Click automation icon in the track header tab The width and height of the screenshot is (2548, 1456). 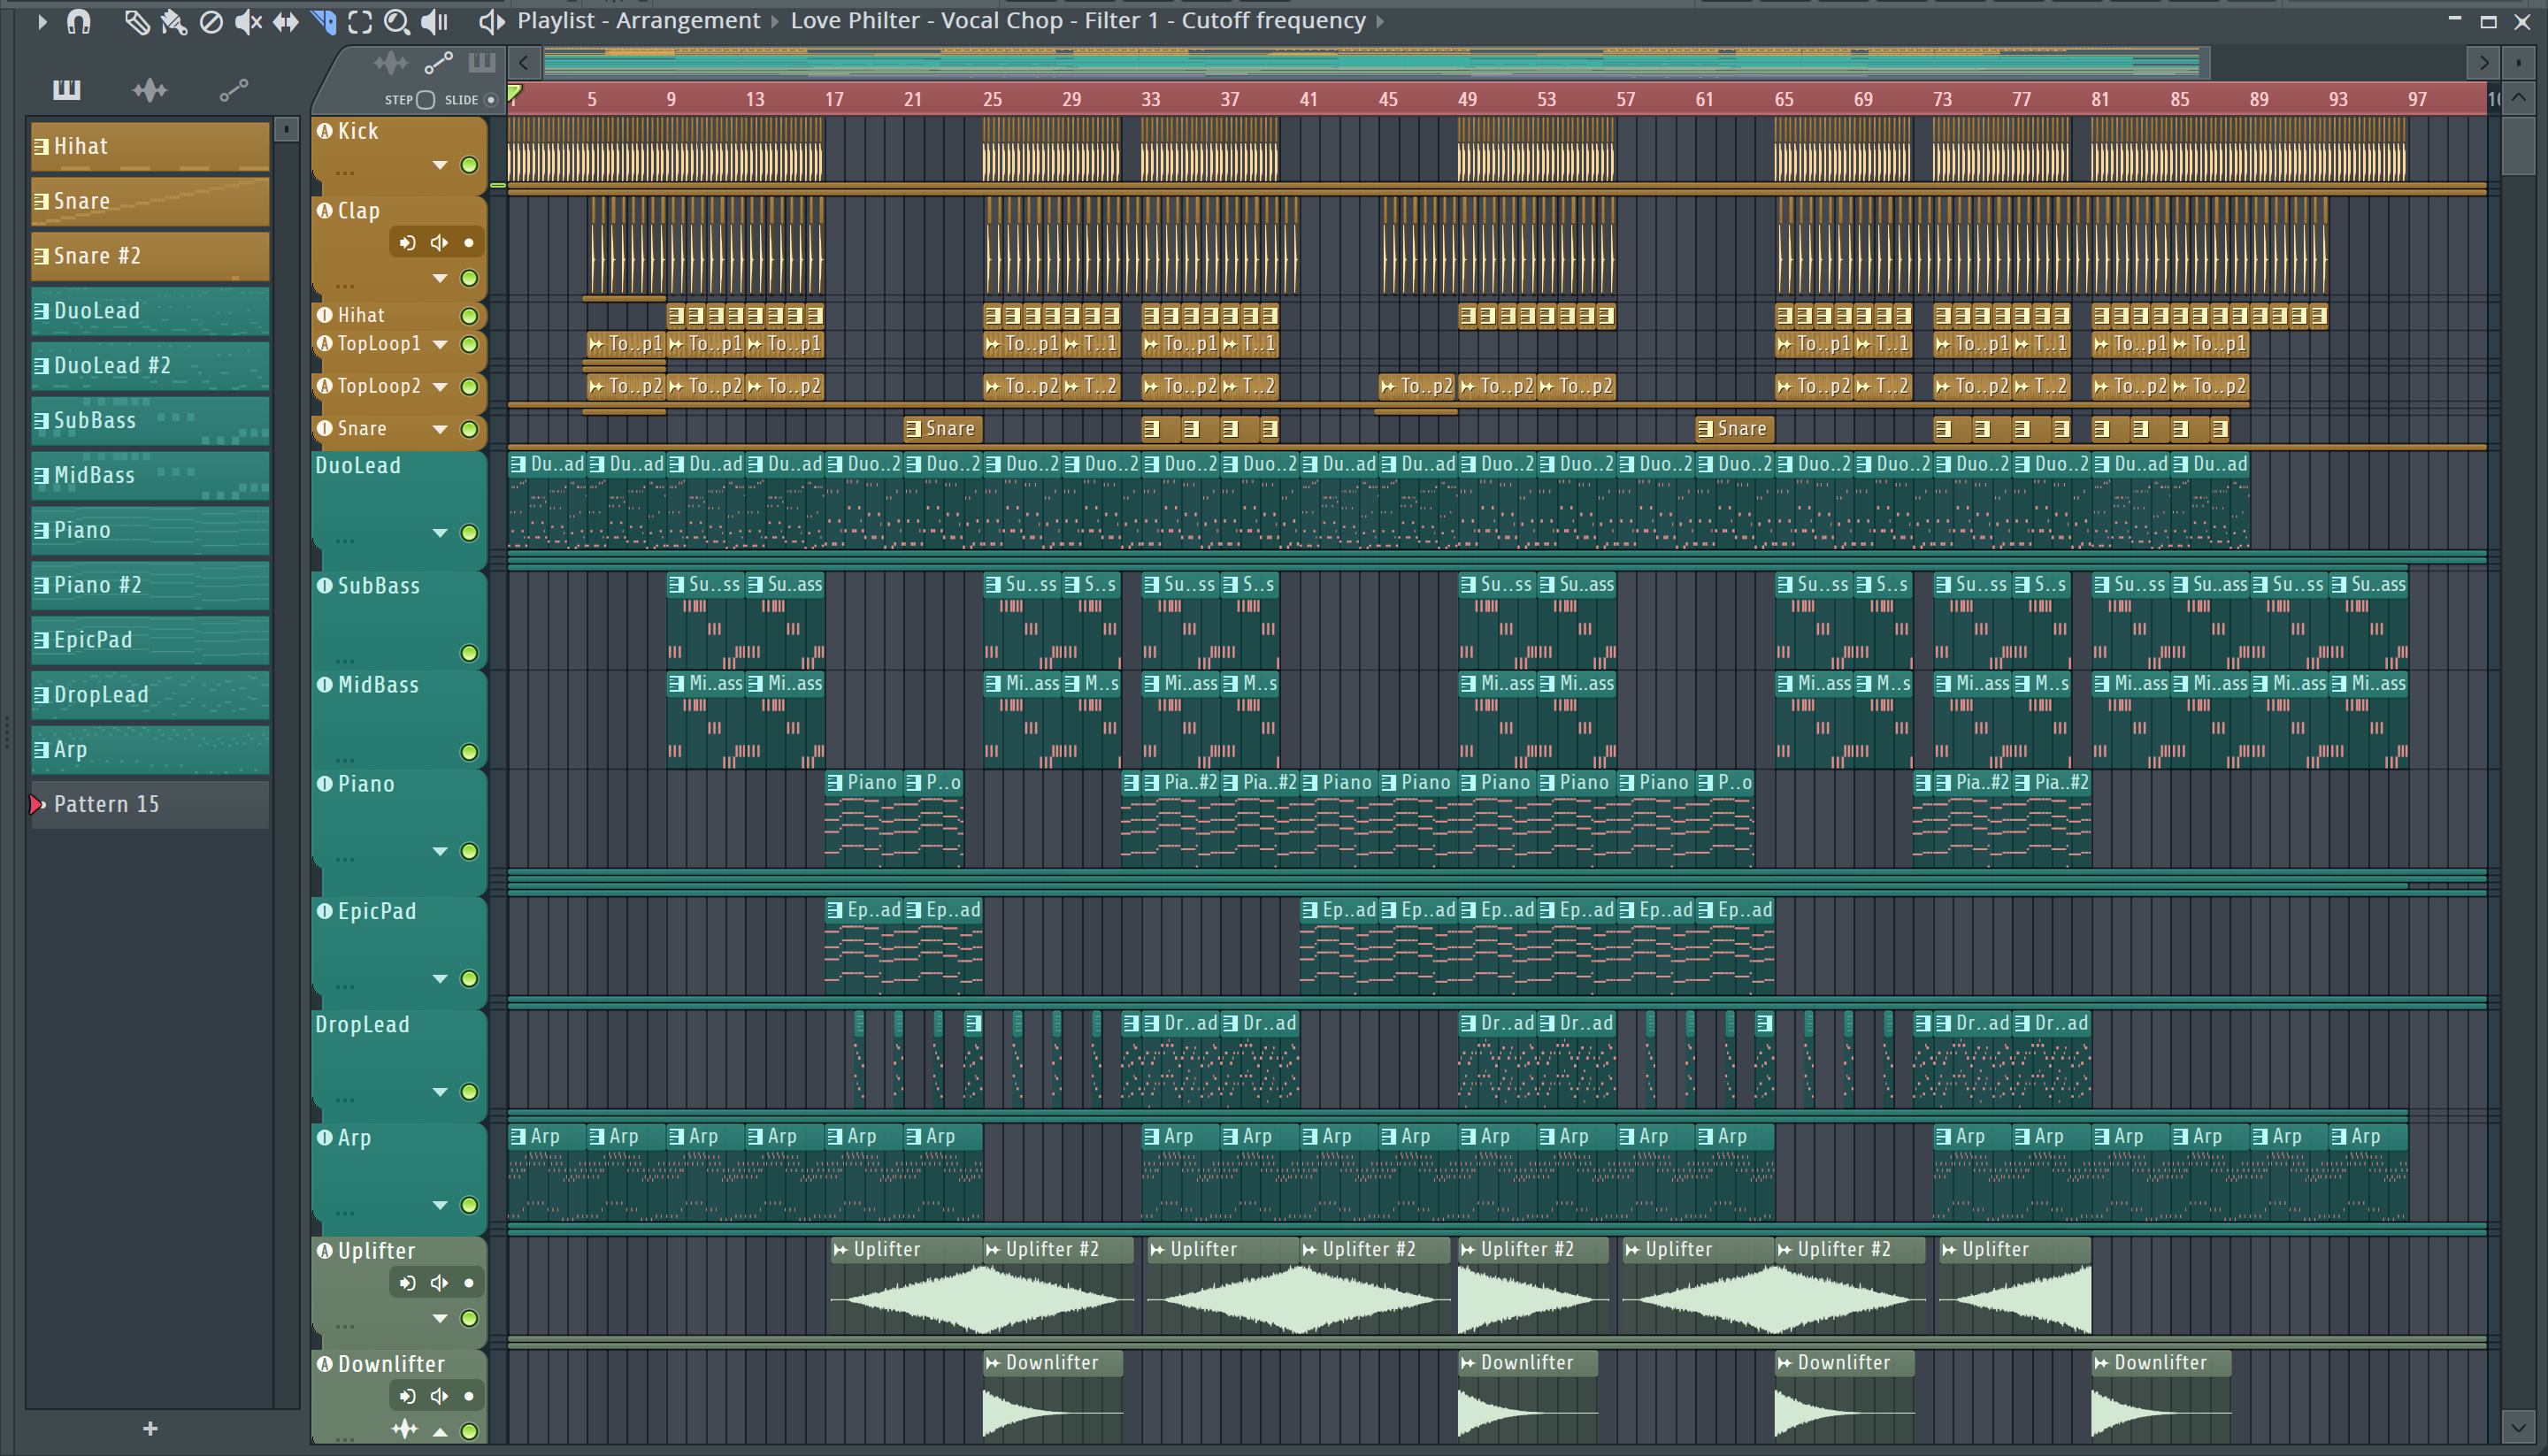pyautogui.click(x=438, y=64)
